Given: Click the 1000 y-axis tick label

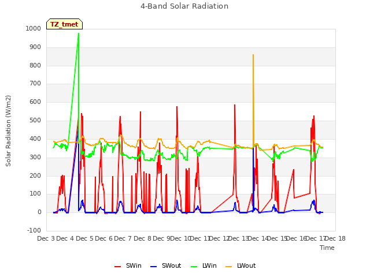Looking at the screenshot, I should click(x=34, y=28).
